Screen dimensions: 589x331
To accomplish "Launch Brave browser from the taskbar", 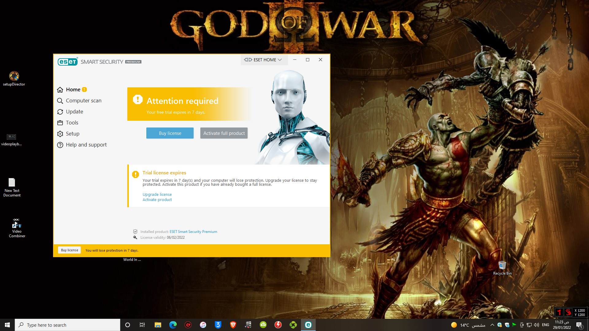I will [233, 325].
